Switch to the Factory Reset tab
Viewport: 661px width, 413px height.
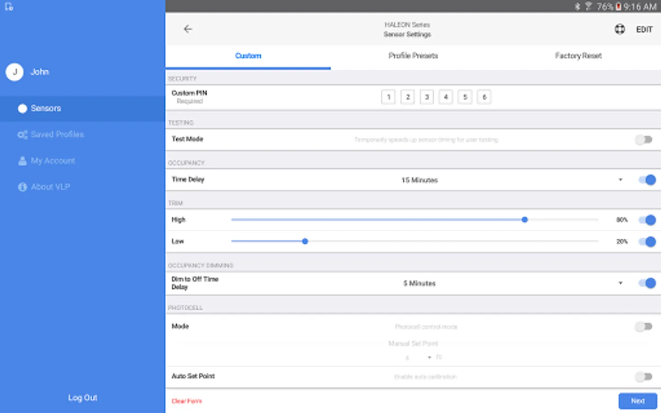coord(578,56)
